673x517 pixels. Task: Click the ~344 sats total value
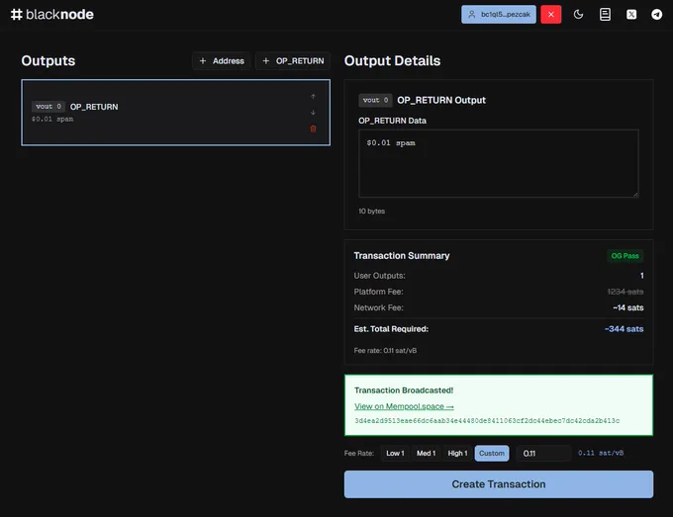point(624,329)
